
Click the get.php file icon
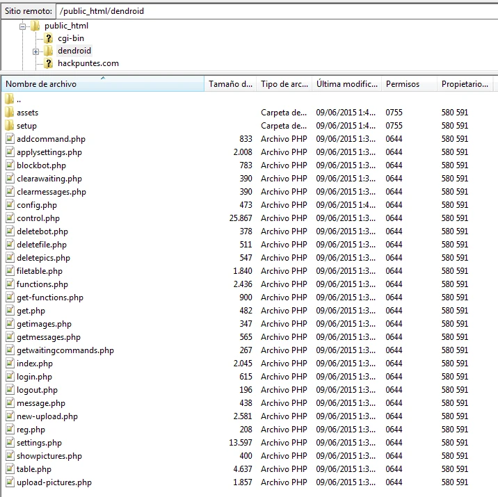(10, 311)
